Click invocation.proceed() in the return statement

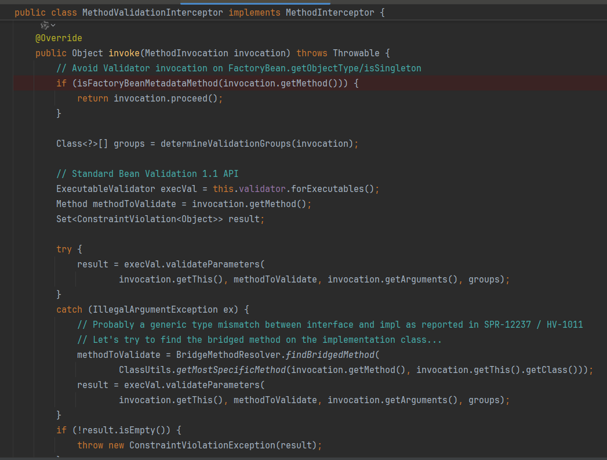pyautogui.click(x=165, y=99)
